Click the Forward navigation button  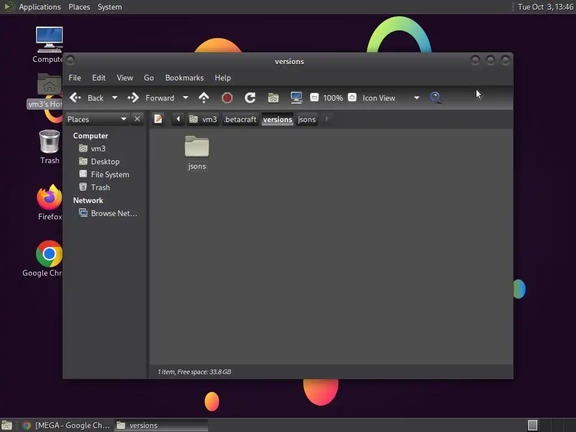coord(151,98)
